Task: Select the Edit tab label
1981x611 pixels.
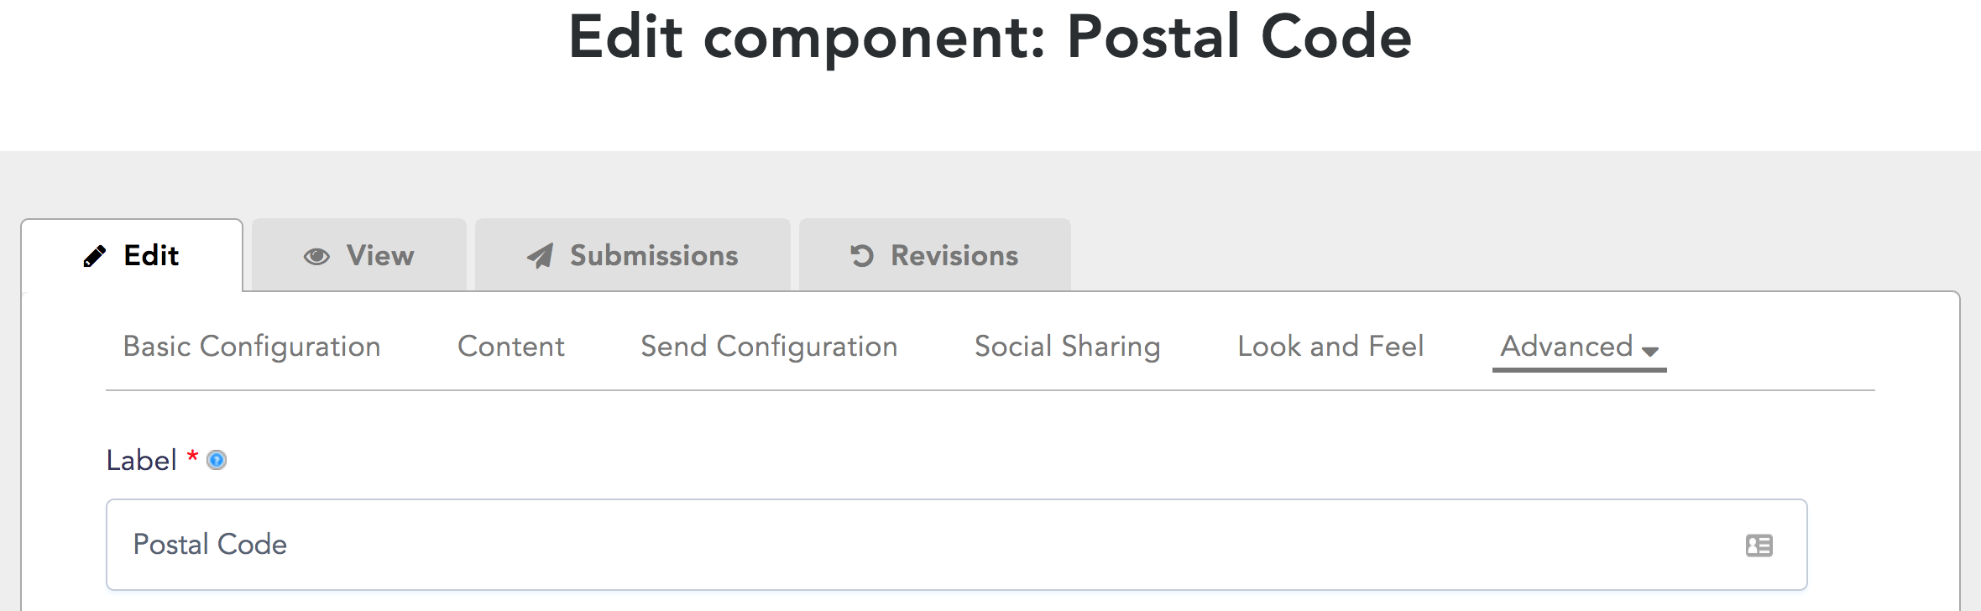Action: coord(151,255)
